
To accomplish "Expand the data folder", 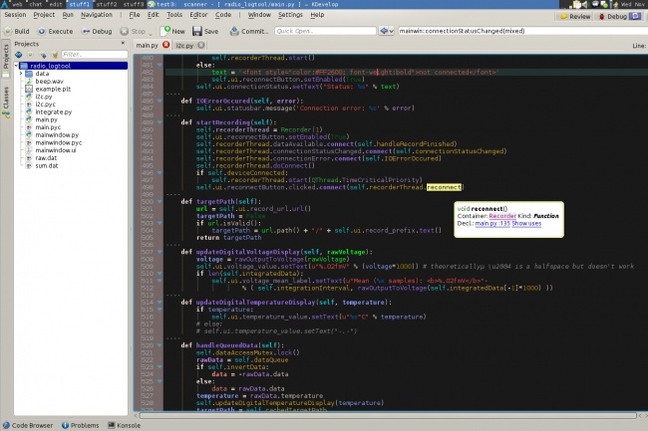I will (21, 74).
